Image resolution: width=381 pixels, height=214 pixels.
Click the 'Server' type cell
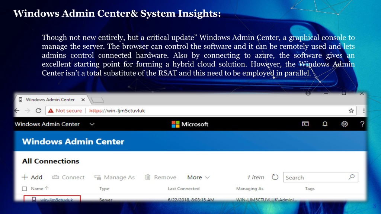click(106, 200)
